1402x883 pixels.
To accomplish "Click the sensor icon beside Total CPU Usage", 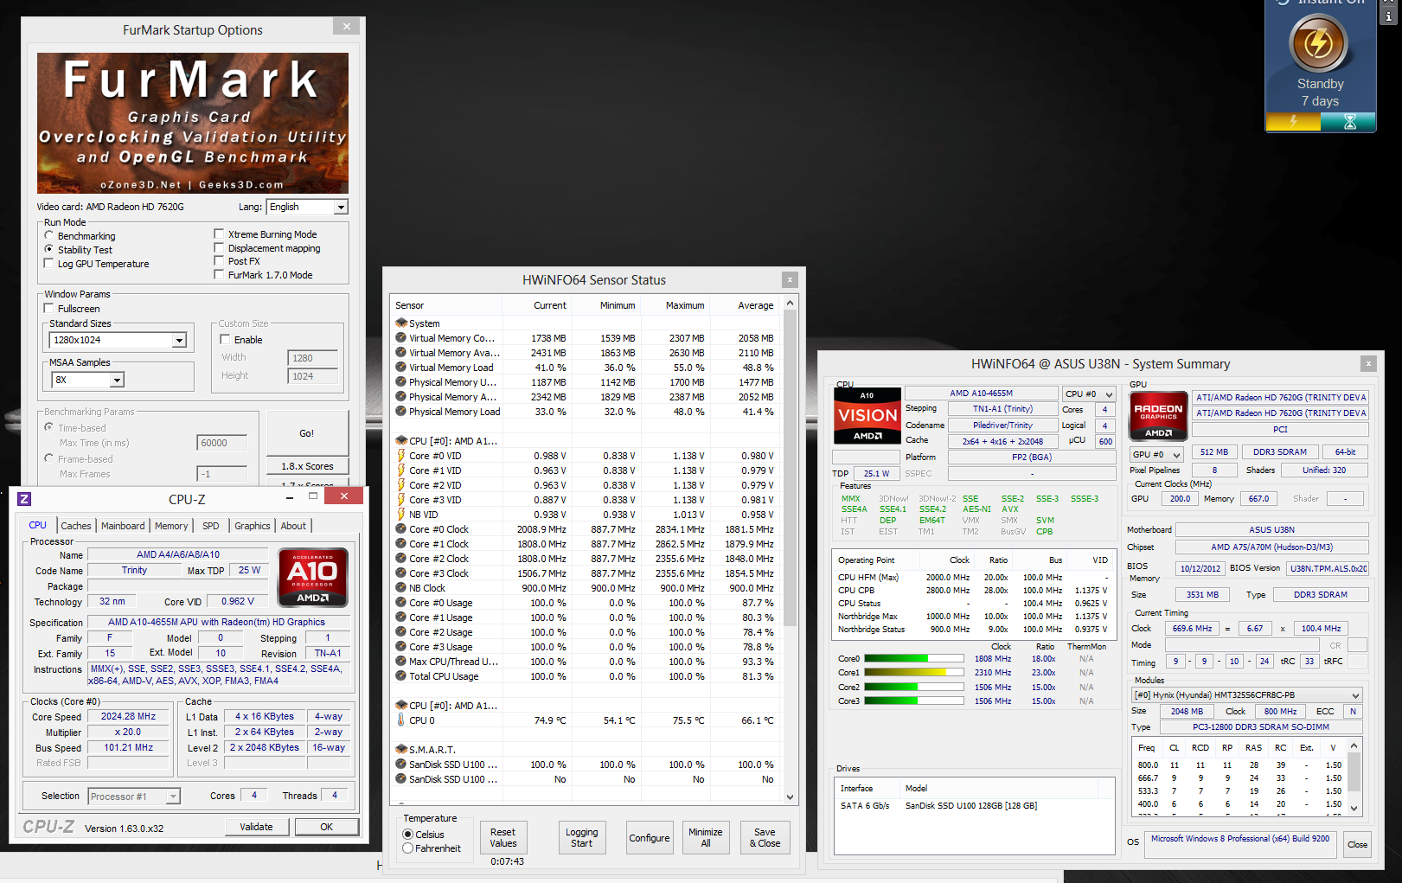I will click(401, 675).
